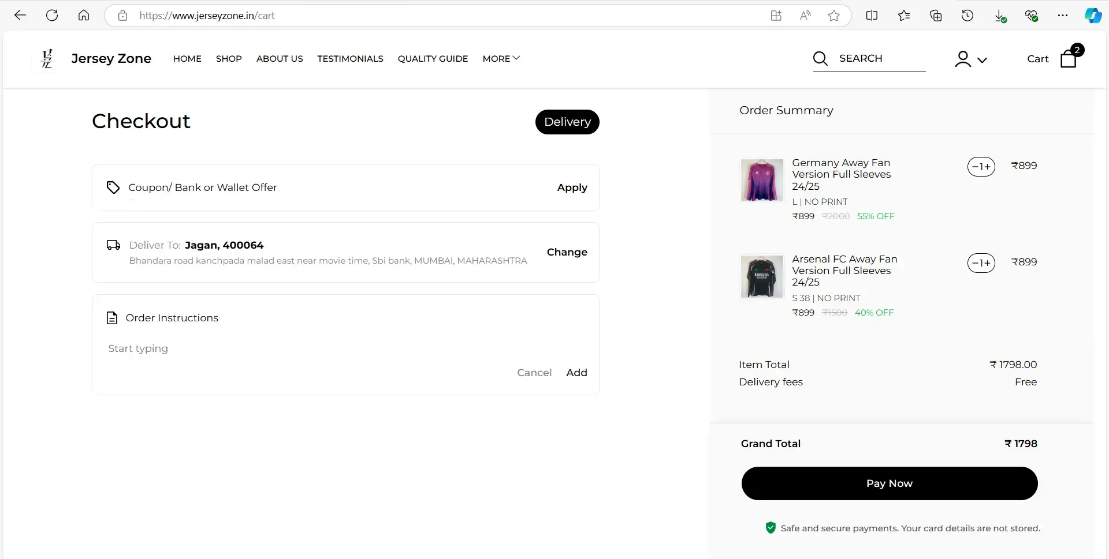
Task: Open the Copilot sidebar icon
Action: (1092, 16)
